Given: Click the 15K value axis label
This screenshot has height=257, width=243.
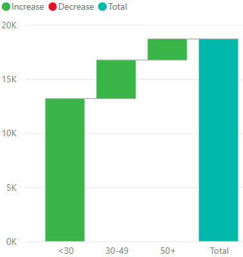Looking at the screenshot, I should click(x=9, y=80).
